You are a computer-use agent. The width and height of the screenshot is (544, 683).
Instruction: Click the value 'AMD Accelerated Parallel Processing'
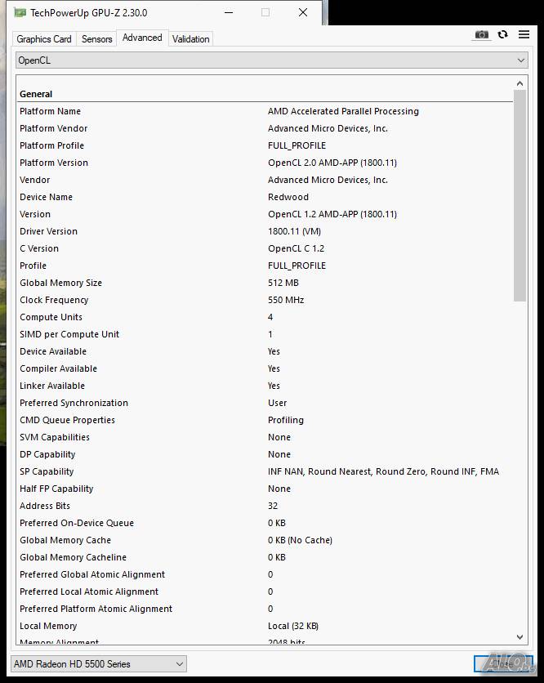coord(343,111)
